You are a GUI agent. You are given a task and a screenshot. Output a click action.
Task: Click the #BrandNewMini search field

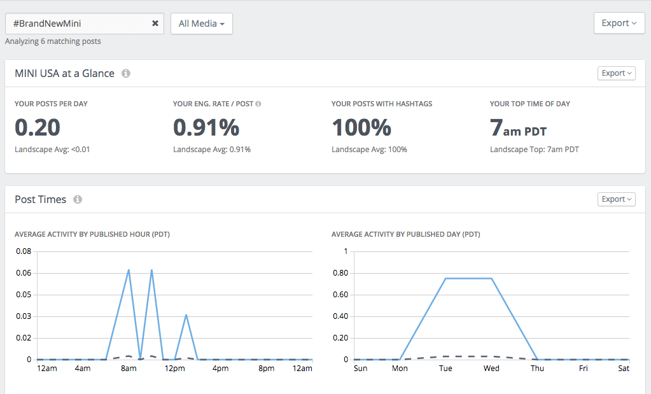[x=84, y=24]
